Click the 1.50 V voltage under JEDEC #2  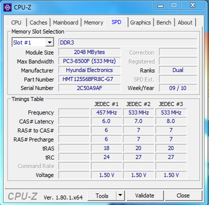pos(138,175)
